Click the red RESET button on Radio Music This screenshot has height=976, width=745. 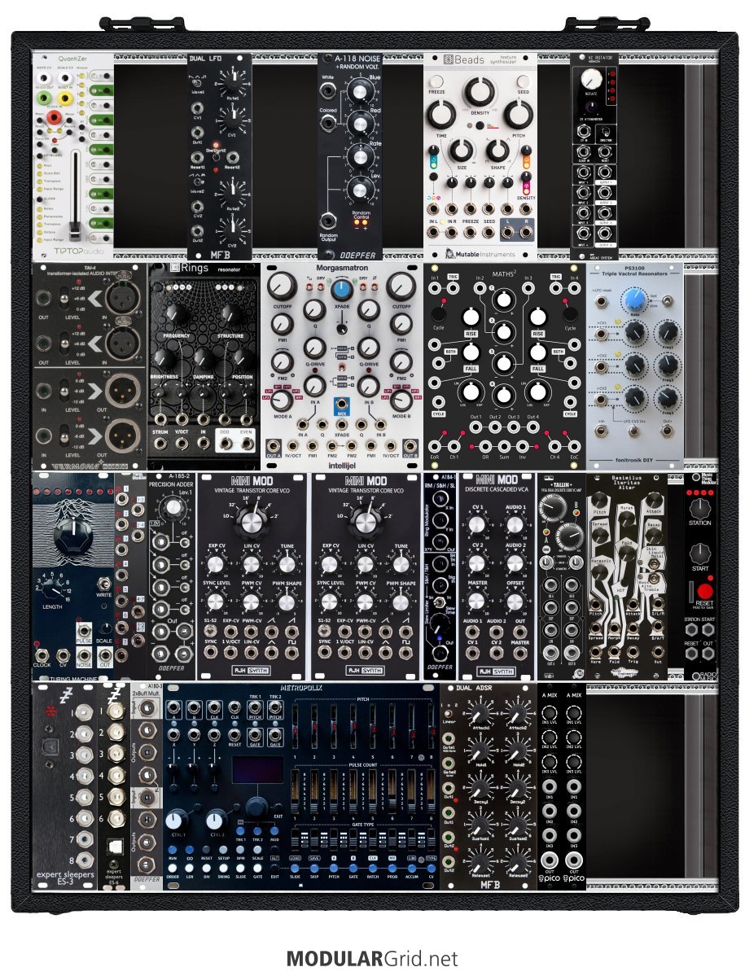[704, 591]
